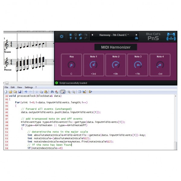Open the plug-in main menu icon
Image resolution: width=181 pixels, height=181 pixels.
click(x=71, y=35)
